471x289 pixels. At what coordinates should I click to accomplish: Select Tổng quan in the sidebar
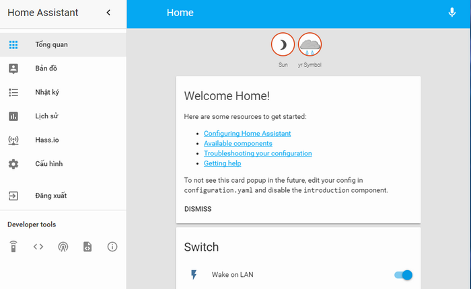click(51, 45)
